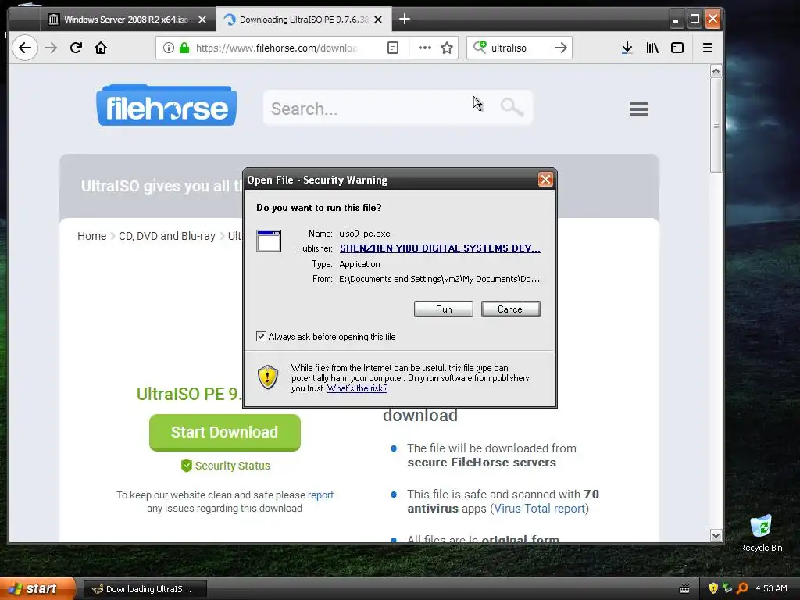800x600 pixels.
Task: Click Cancel in the Security Warning
Action: [510, 309]
